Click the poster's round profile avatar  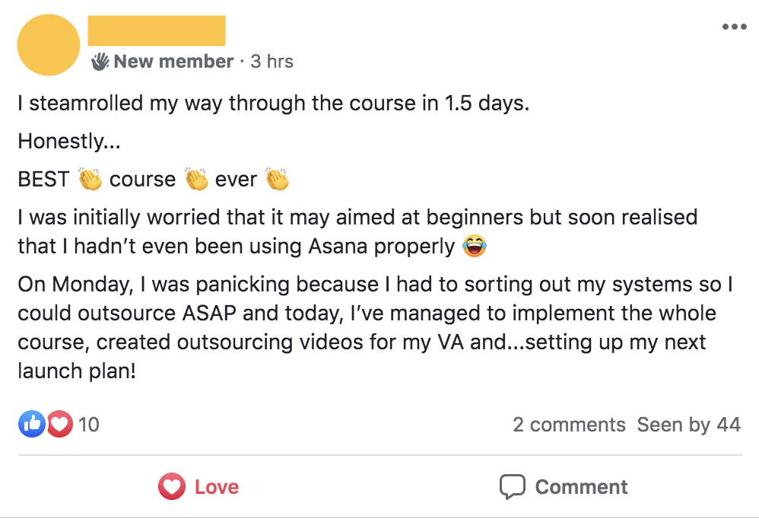(49, 45)
